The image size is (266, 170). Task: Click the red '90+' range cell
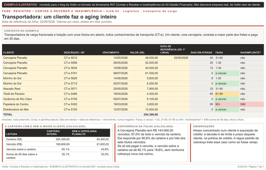point(227,104)
